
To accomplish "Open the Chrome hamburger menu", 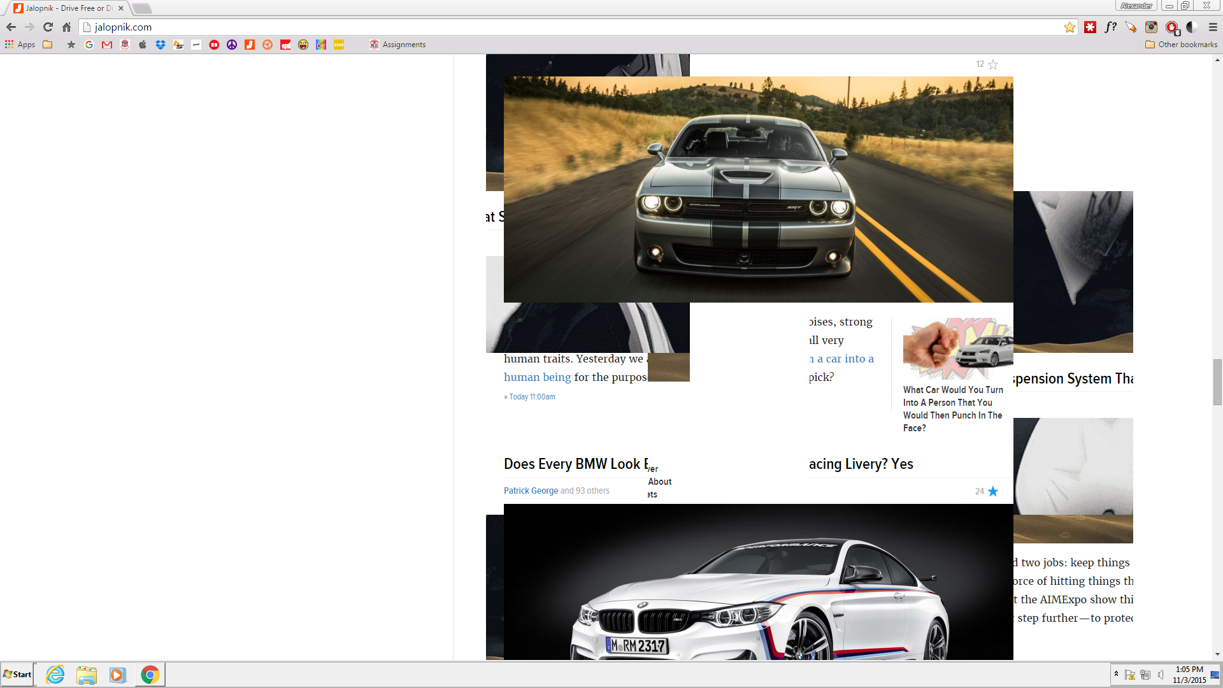I will pos(1213,27).
